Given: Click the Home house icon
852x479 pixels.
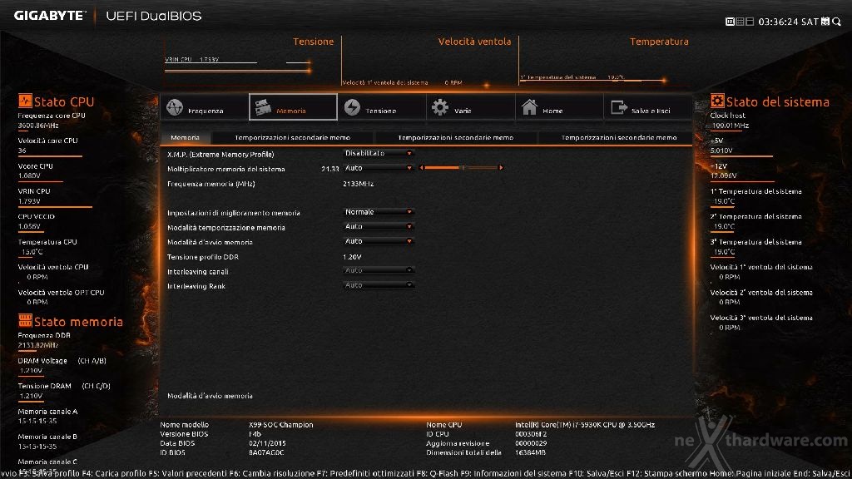Looking at the screenshot, I should coord(529,107).
